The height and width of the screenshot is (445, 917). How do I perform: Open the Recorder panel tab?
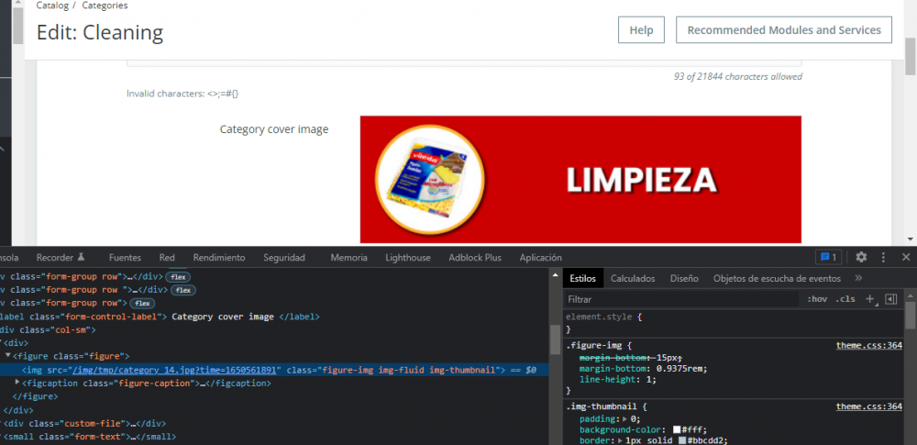click(61, 258)
